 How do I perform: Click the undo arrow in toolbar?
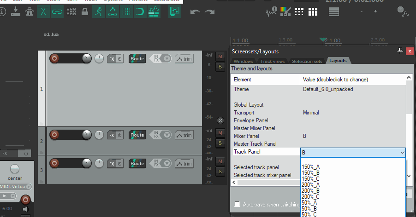(x=195, y=11)
